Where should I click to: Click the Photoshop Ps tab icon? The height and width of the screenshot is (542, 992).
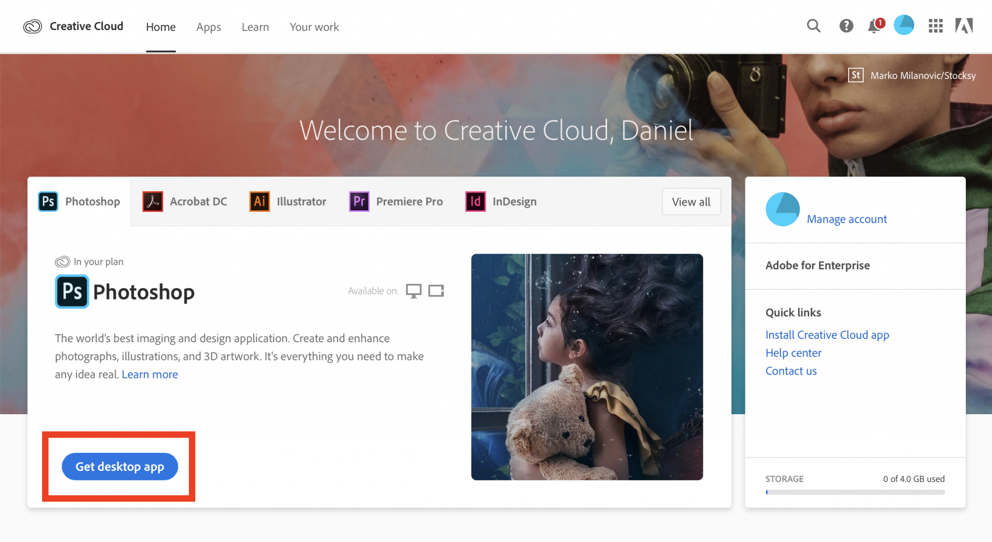point(48,201)
